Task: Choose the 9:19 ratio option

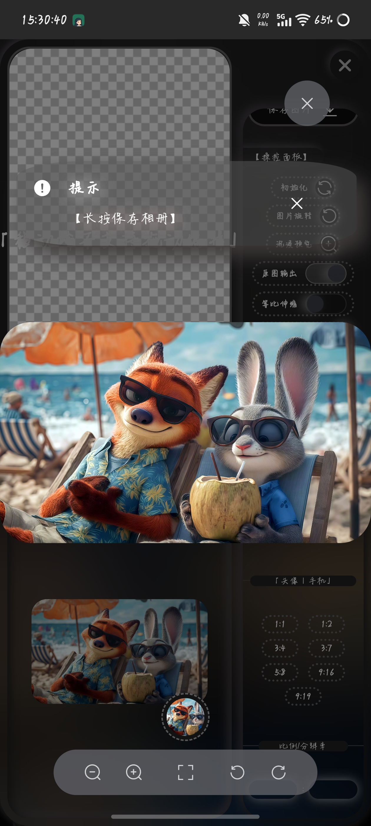Action: pos(303,696)
